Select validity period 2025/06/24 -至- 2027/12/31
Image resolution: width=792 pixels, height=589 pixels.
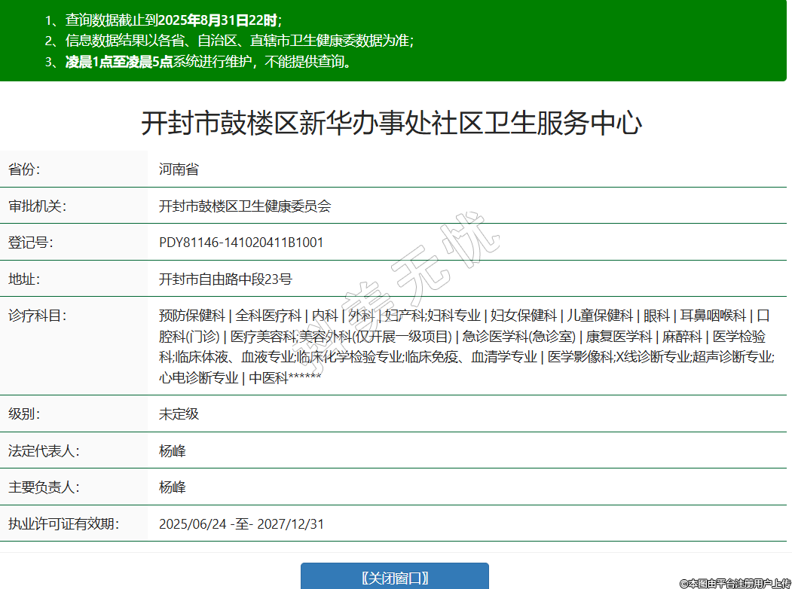click(241, 524)
